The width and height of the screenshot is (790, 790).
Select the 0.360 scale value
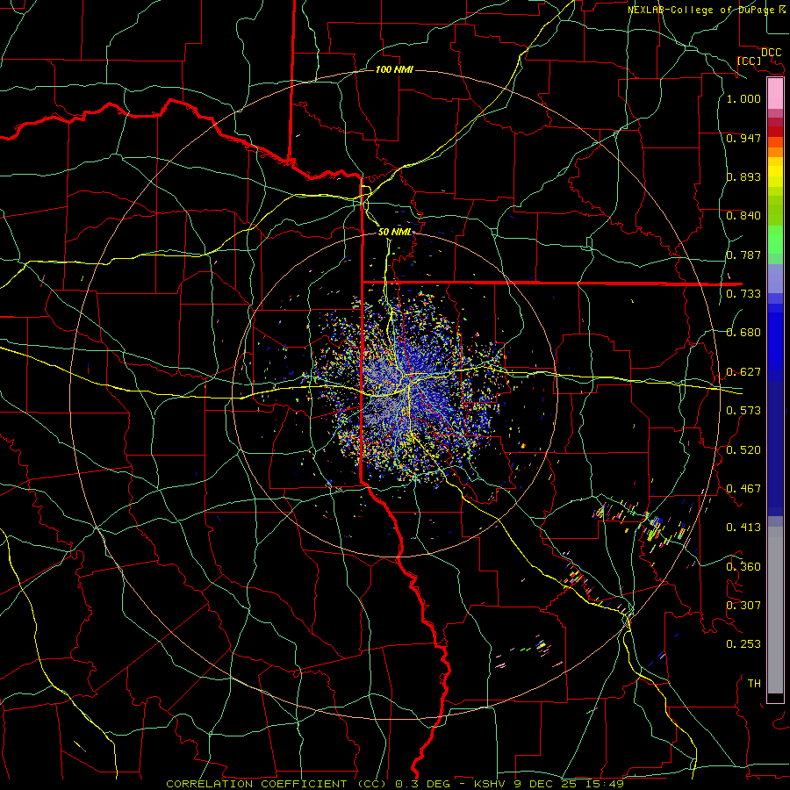pyautogui.click(x=743, y=567)
